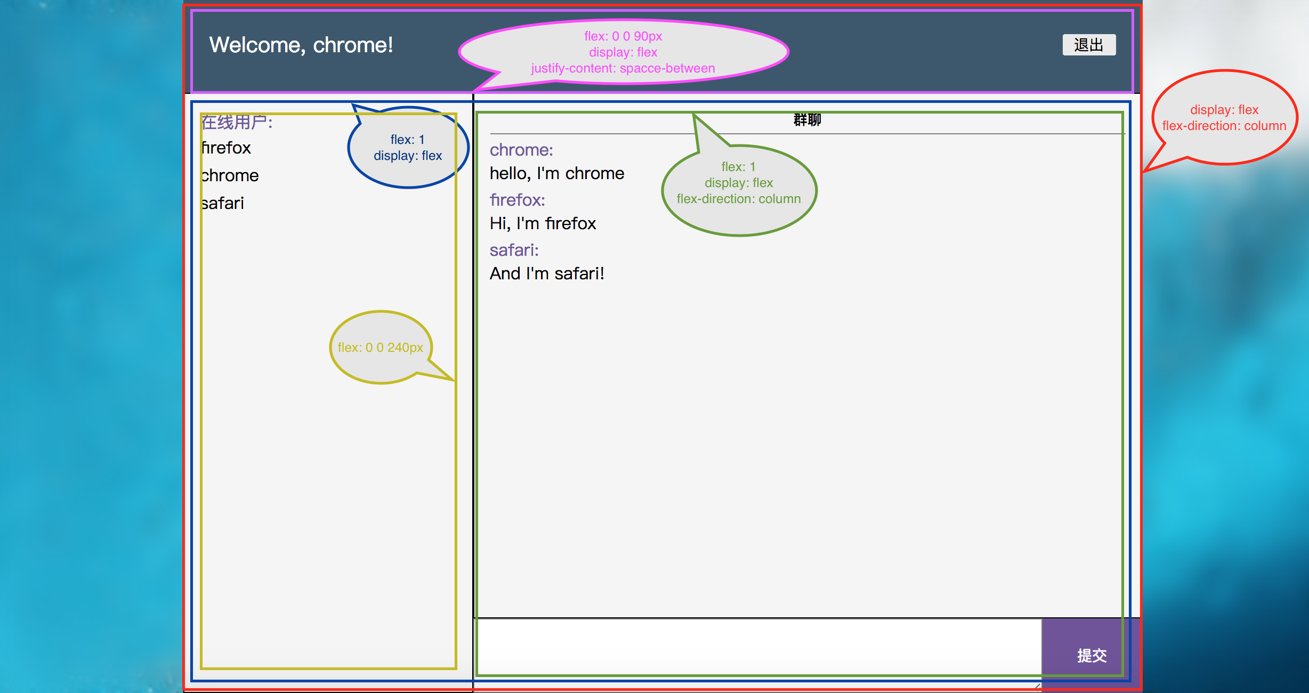Click the chrome: sender name in chat
Image resolution: width=1309 pixels, height=693 pixels.
[521, 150]
